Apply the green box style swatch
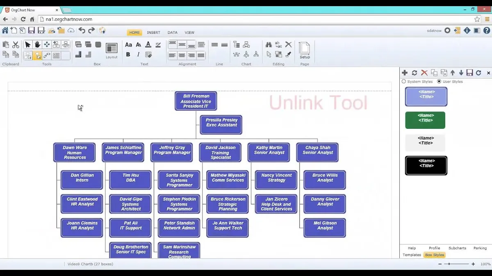The width and height of the screenshot is (492, 276). 425,120
